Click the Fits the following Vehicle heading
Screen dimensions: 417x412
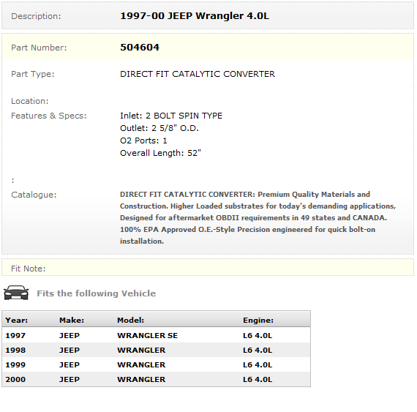[97, 293]
